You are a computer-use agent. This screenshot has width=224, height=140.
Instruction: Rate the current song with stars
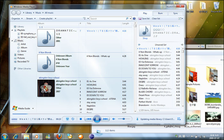point(159,29)
